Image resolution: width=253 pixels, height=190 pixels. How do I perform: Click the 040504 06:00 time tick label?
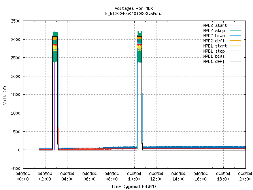tap(89, 177)
